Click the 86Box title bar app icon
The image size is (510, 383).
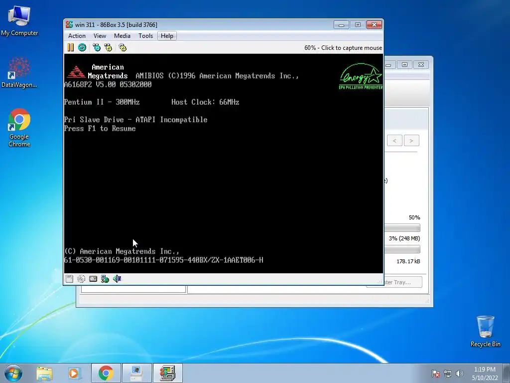click(69, 25)
